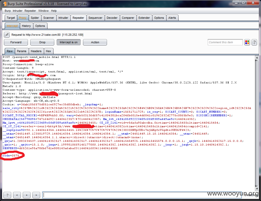Click the Accept-Encoding: gzip,deflate line

tap(29, 97)
